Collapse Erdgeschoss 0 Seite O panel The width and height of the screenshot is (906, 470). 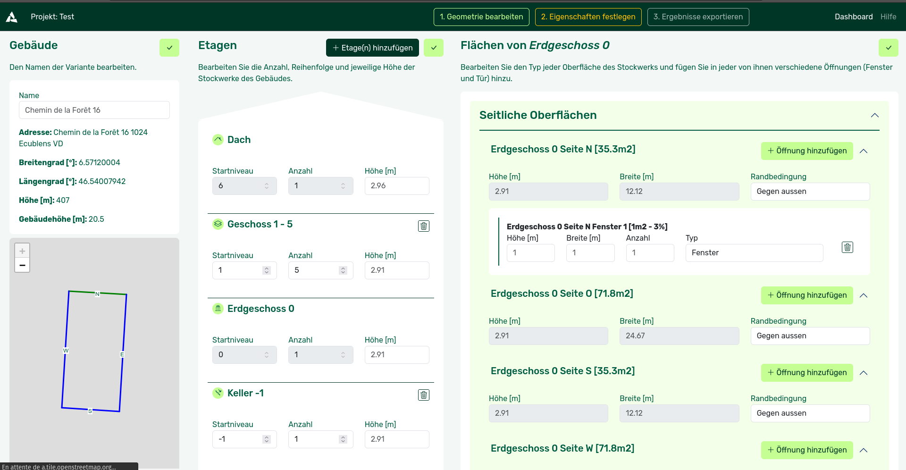pos(864,295)
